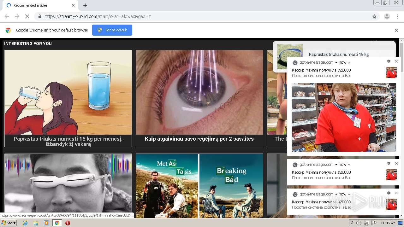Screen dimensions: 404x227
Task: Open settings gear of the third notification
Action: tap(389, 193)
